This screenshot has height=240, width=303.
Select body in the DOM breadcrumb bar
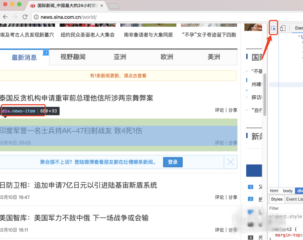pyautogui.click(x=288, y=191)
